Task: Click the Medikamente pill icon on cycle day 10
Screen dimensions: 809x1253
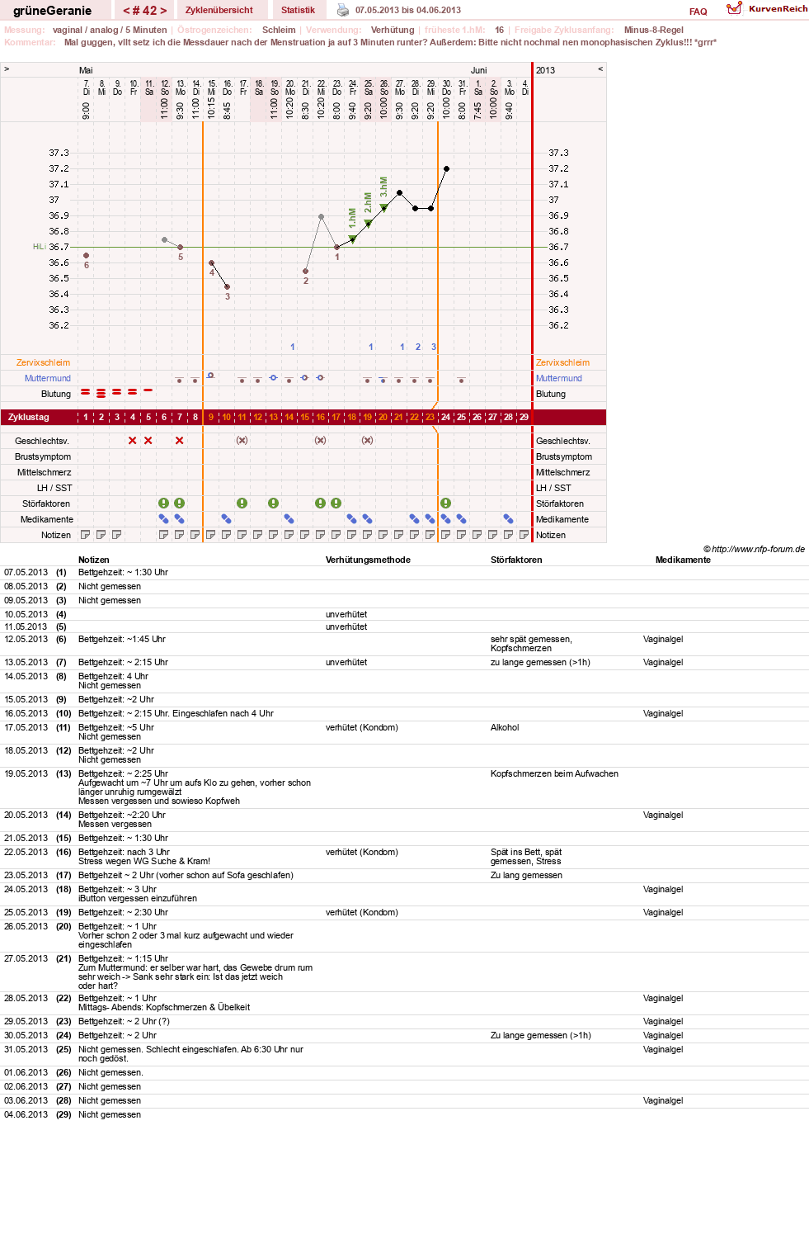Action: pyautogui.click(x=227, y=519)
